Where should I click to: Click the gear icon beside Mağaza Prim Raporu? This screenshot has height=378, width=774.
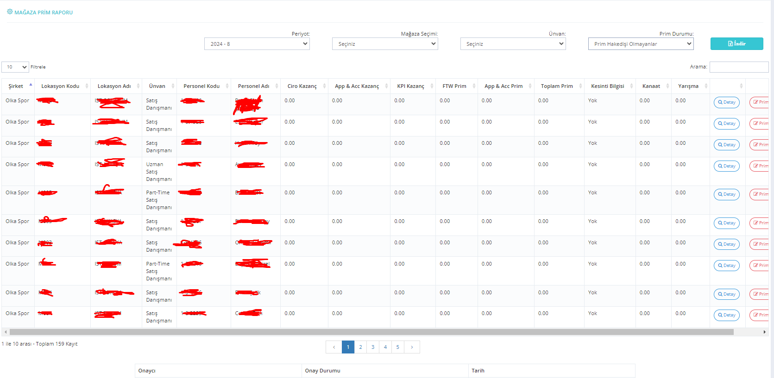(10, 12)
